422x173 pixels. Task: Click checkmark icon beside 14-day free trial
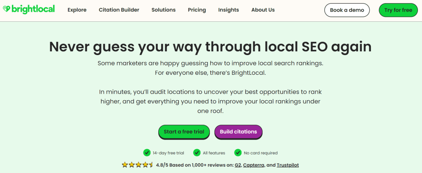pos(147,152)
